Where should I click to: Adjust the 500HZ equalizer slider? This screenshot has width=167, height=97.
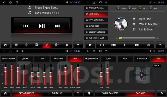pyautogui.click(x=32, y=74)
